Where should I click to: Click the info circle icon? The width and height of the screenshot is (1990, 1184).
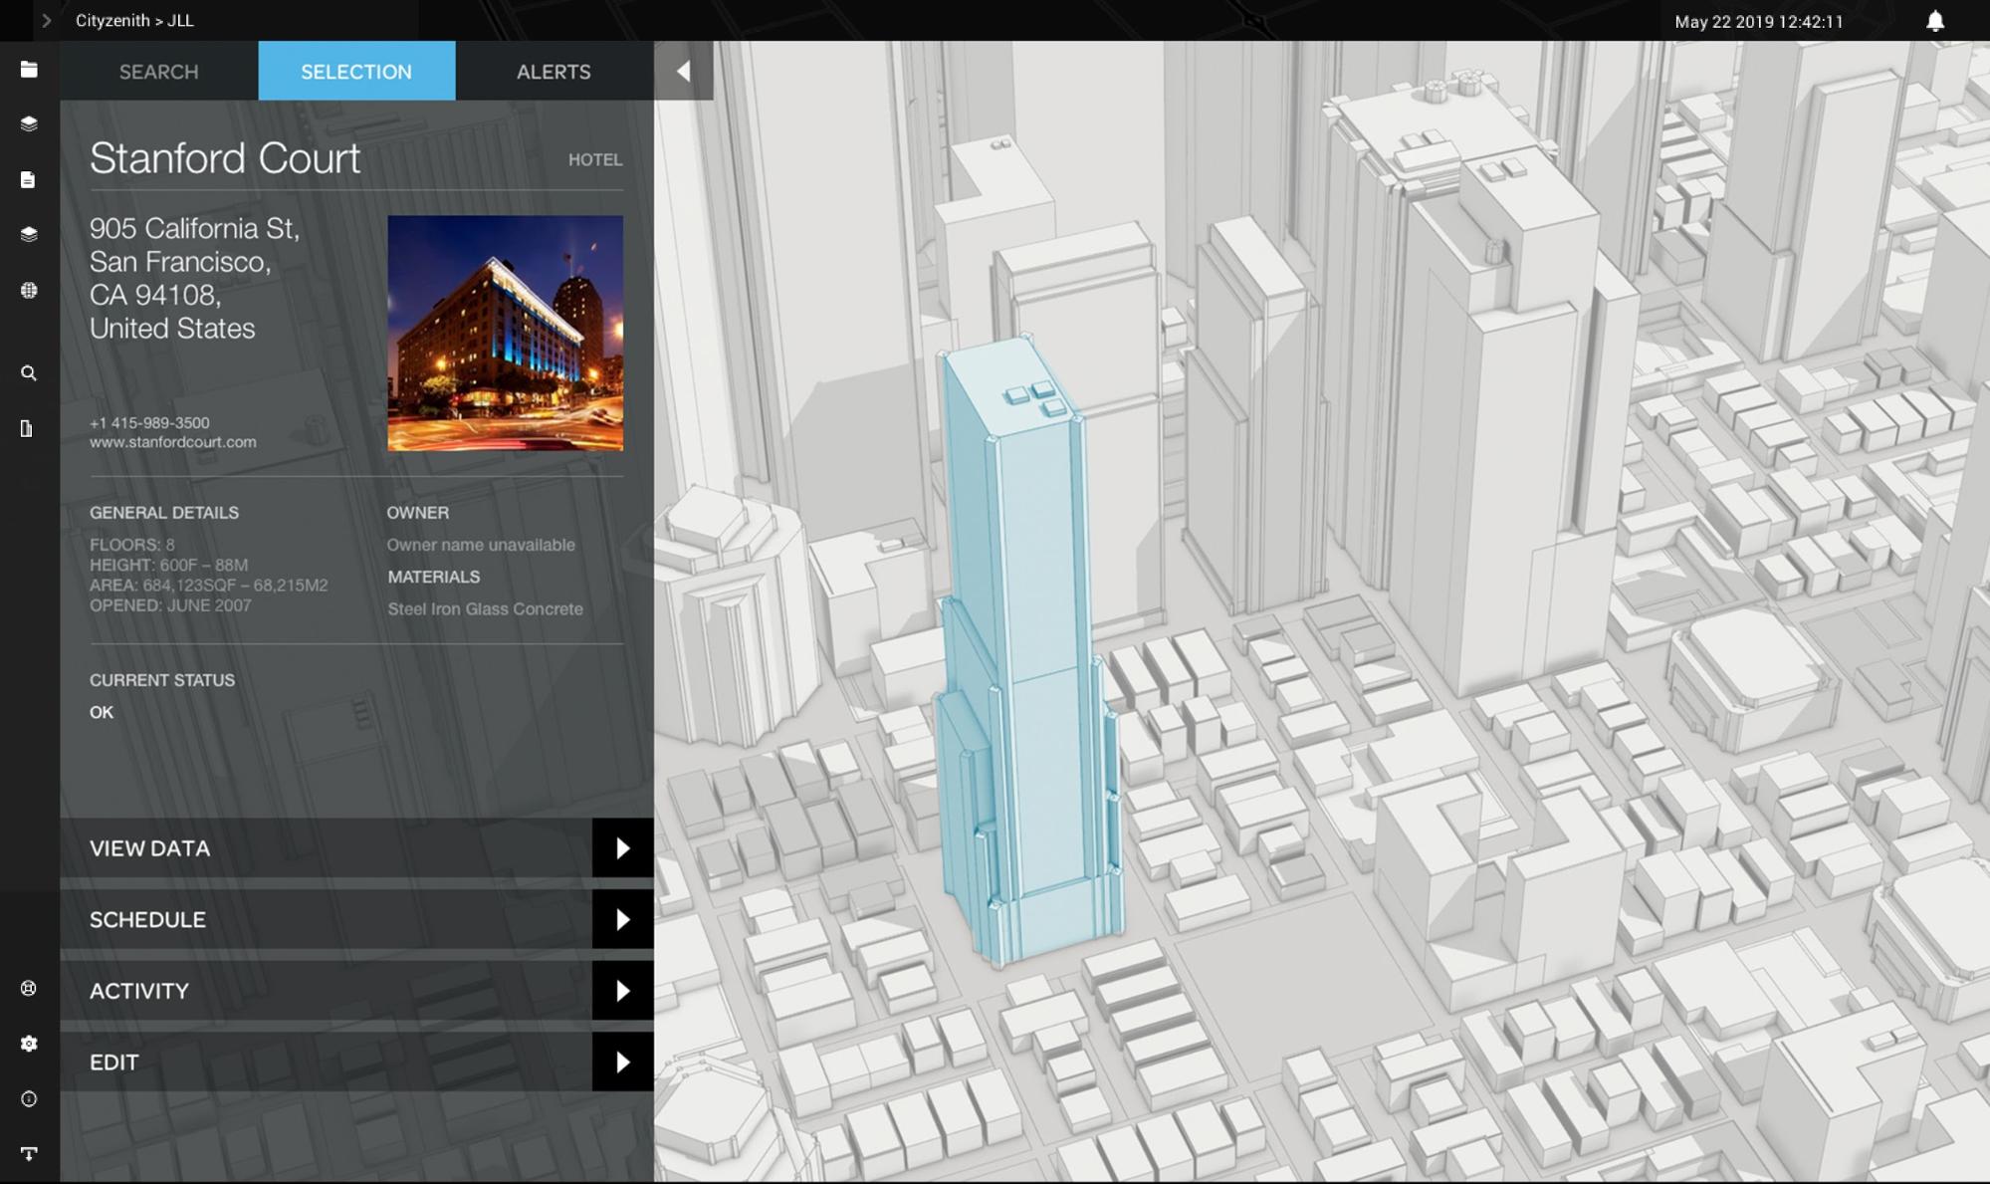click(x=29, y=1099)
